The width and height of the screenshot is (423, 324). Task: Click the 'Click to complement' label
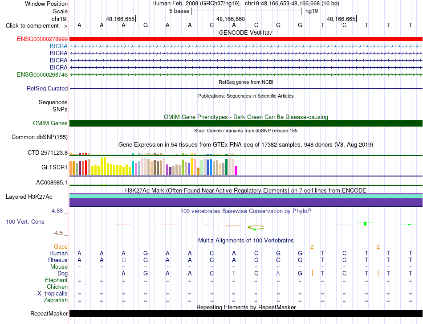tap(37, 26)
